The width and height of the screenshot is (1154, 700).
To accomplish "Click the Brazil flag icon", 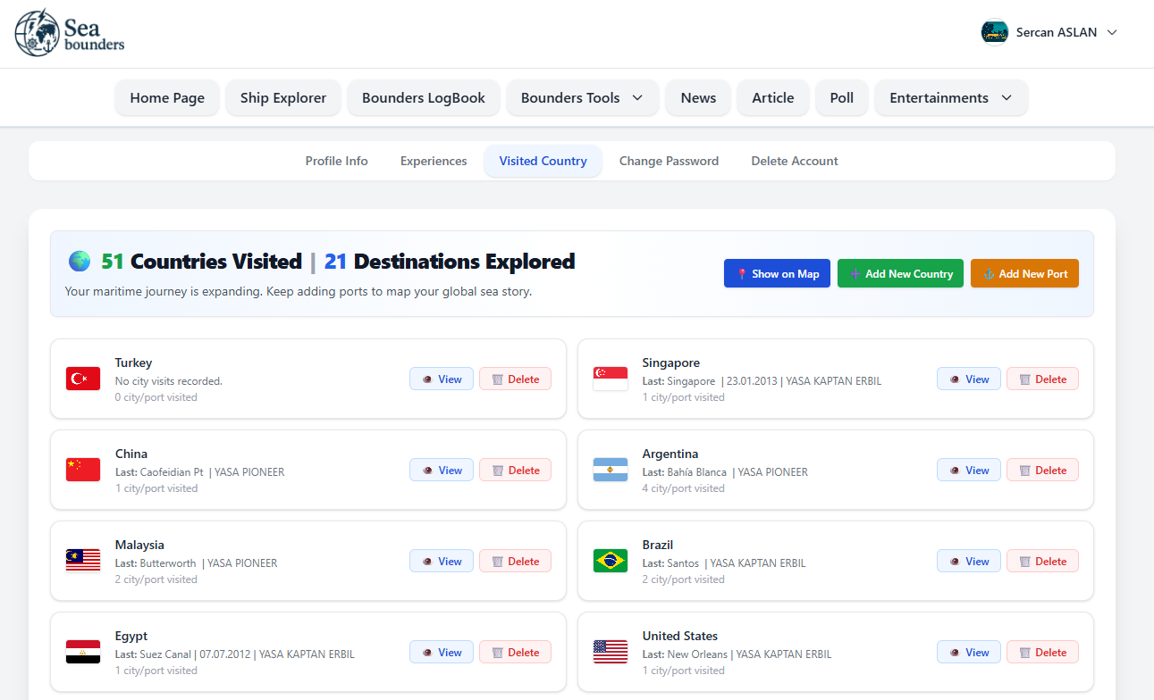I will (611, 561).
